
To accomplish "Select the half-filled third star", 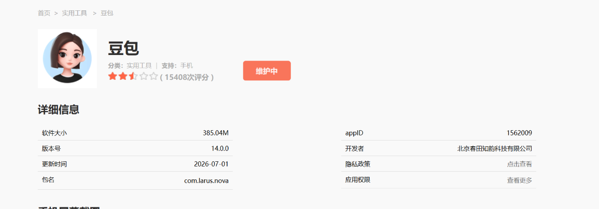I will click(133, 76).
